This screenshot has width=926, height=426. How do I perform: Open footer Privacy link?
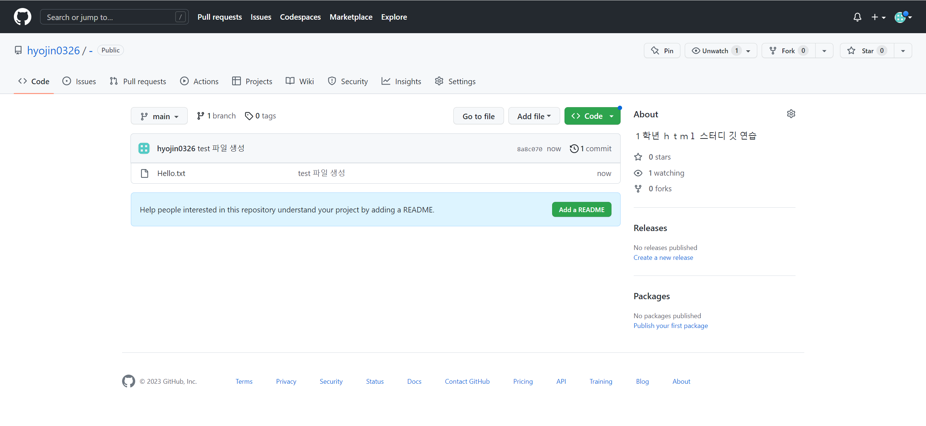click(x=286, y=382)
